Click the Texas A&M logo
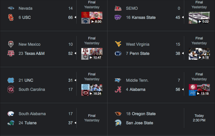Image resolution: width=215 pixels, height=136 pixels. [11, 53]
